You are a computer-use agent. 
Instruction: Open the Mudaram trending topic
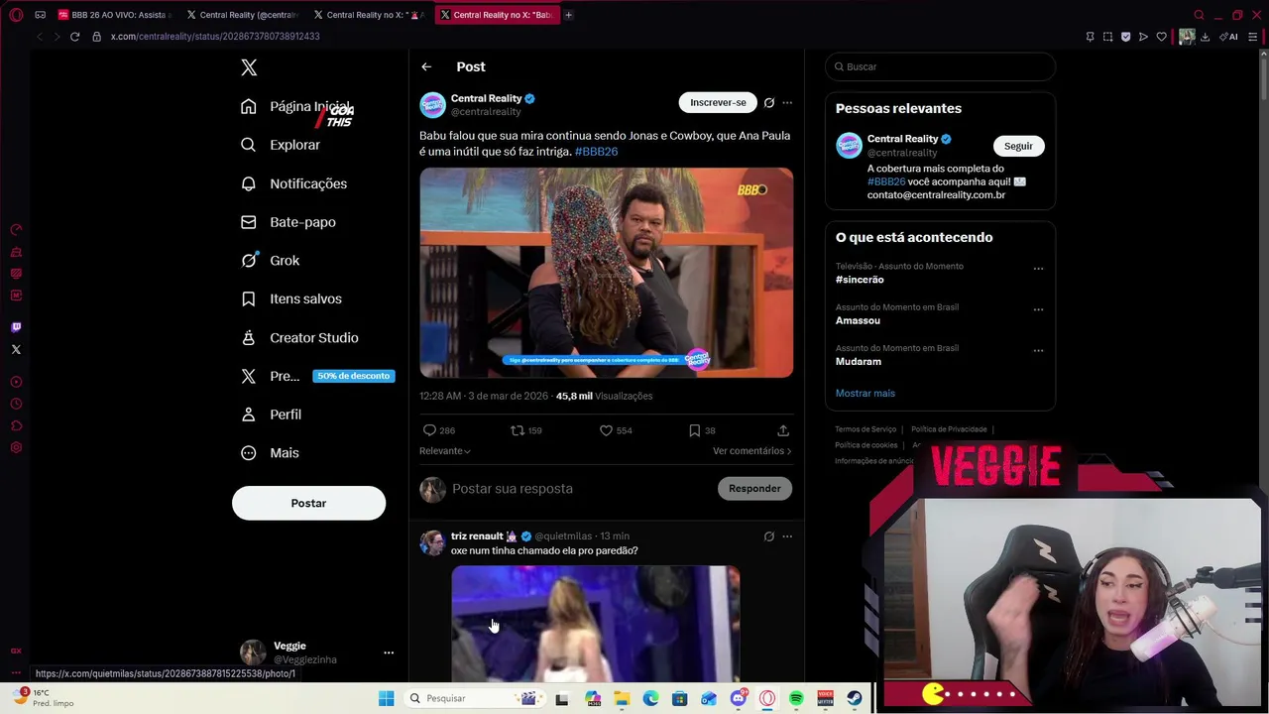tap(859, 362)
